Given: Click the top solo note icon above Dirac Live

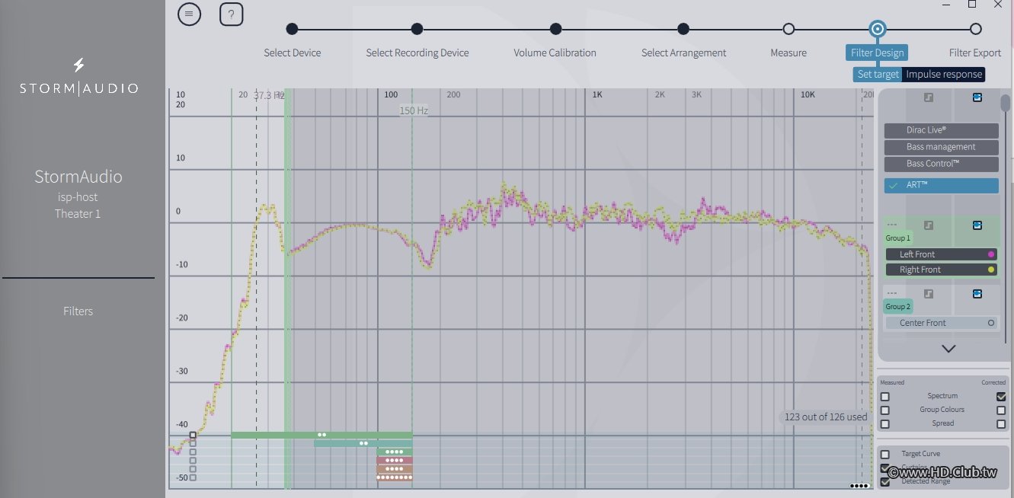Looking at the screenshot, I should point(928,97).
